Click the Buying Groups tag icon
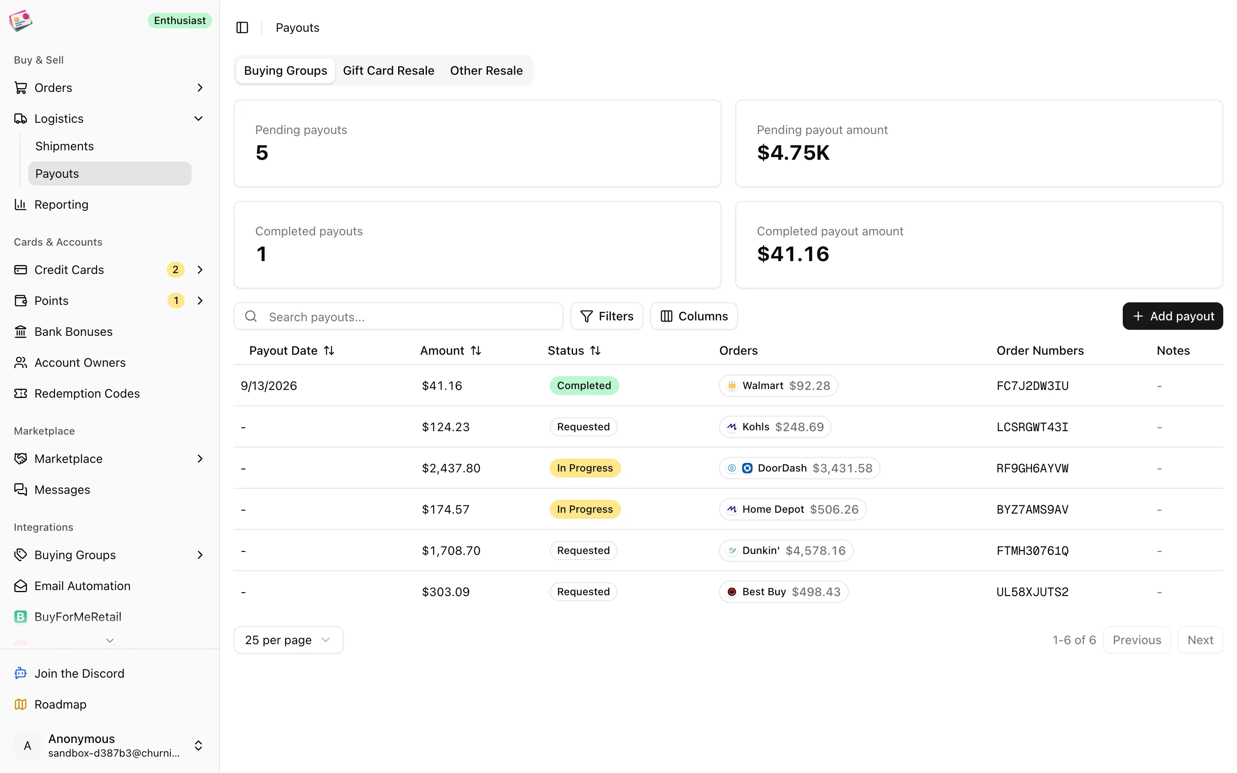This screenshot has height=773, width=1237. (21, 555)
